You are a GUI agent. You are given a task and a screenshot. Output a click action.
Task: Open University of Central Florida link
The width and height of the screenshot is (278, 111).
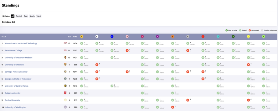pos(17,86)
